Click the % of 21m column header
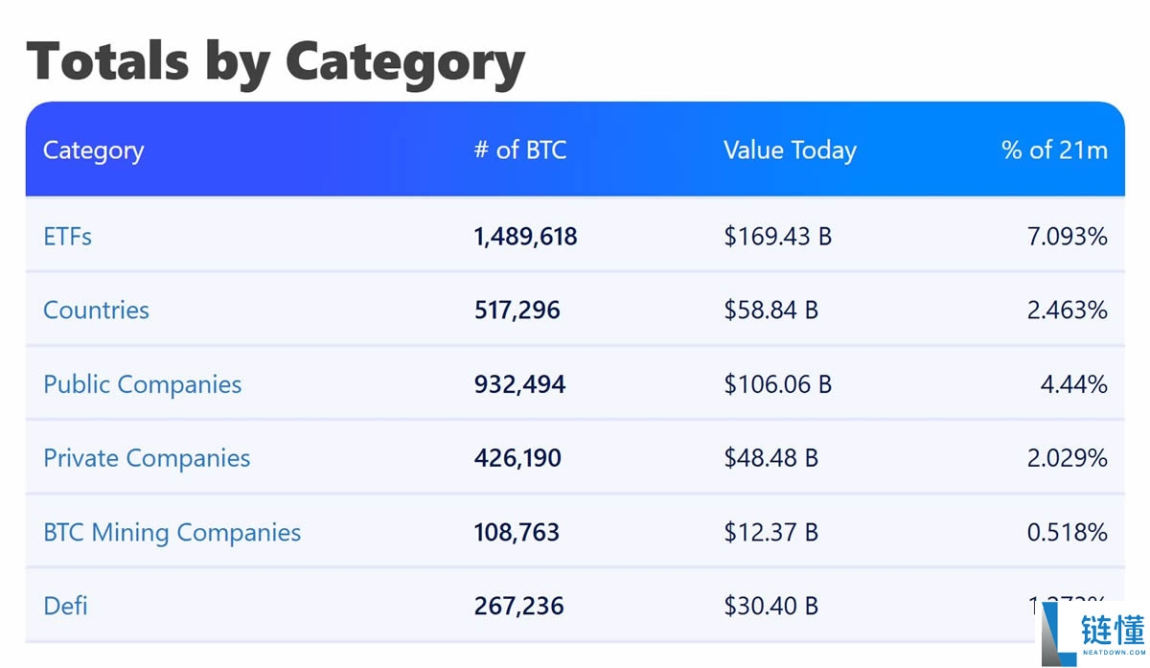The width and height of the screenshot is (1150, 668). pyautogui.click(x=1054, y=150)
